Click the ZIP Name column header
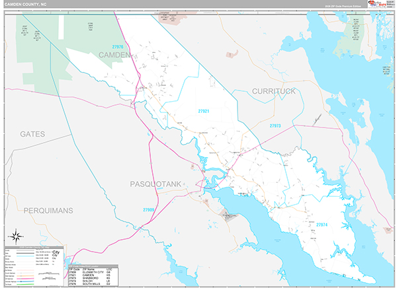 click(89, 270)
